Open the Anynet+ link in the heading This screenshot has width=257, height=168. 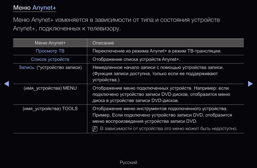point(44,8)
